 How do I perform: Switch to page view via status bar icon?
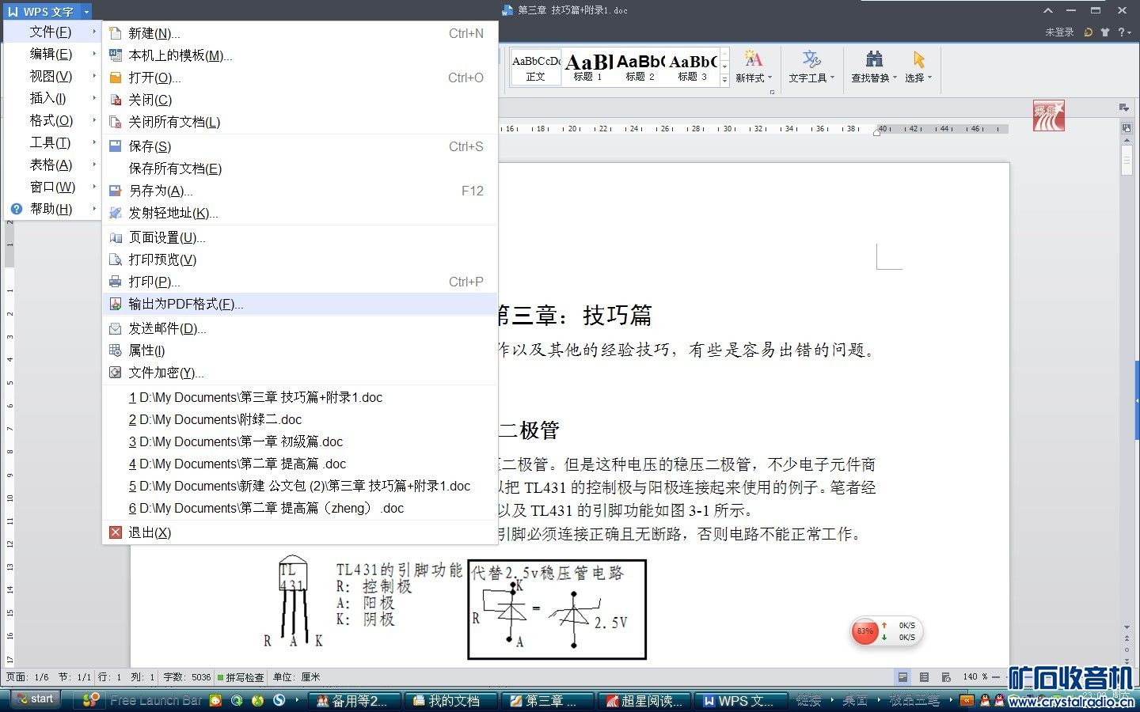902,677
